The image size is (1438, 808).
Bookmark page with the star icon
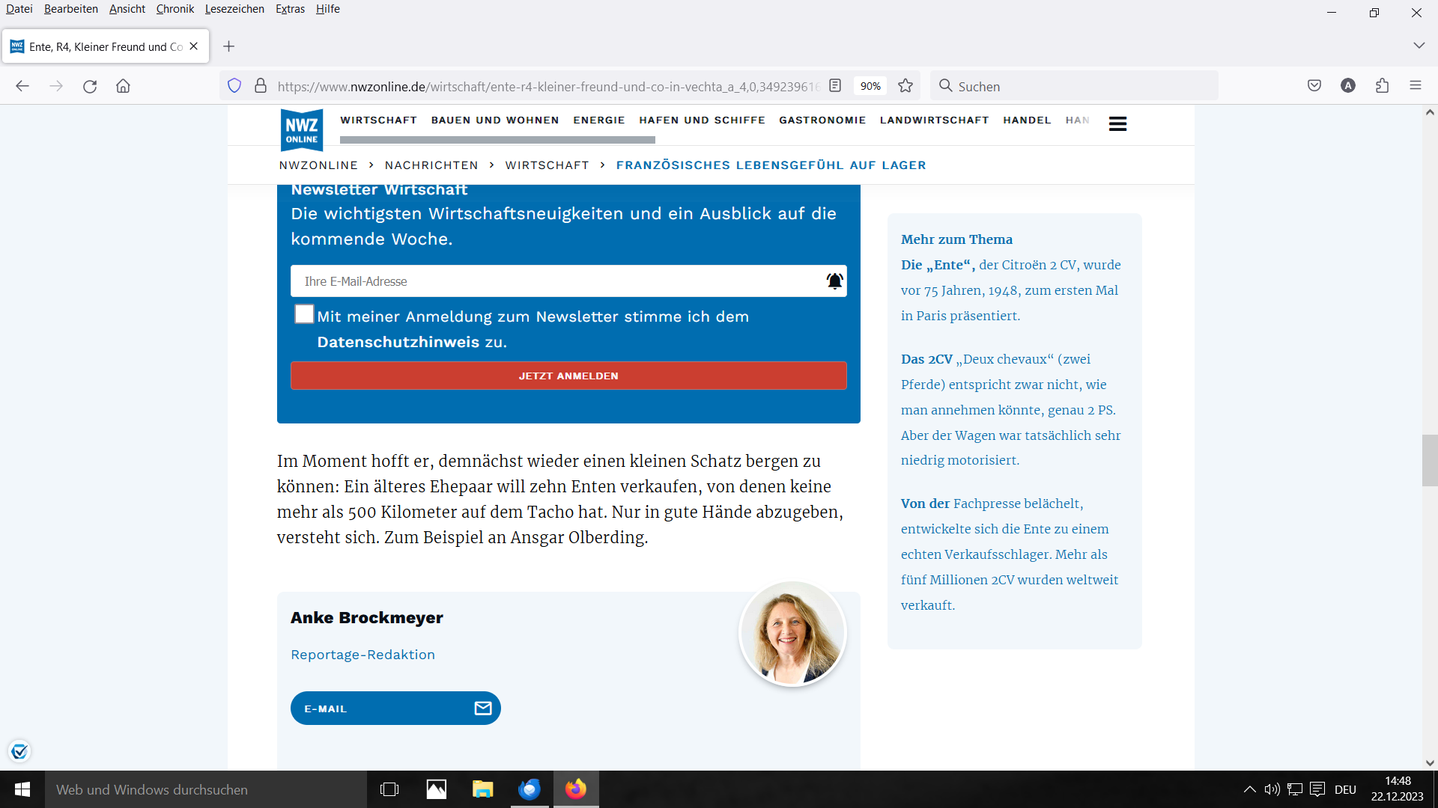905,86
